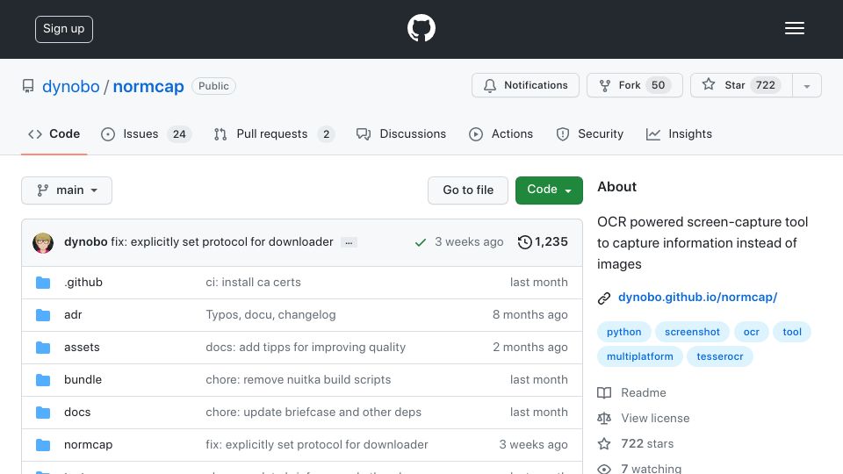Open the docs folder name
The image size is (843, 474).
tap(77, 413)
